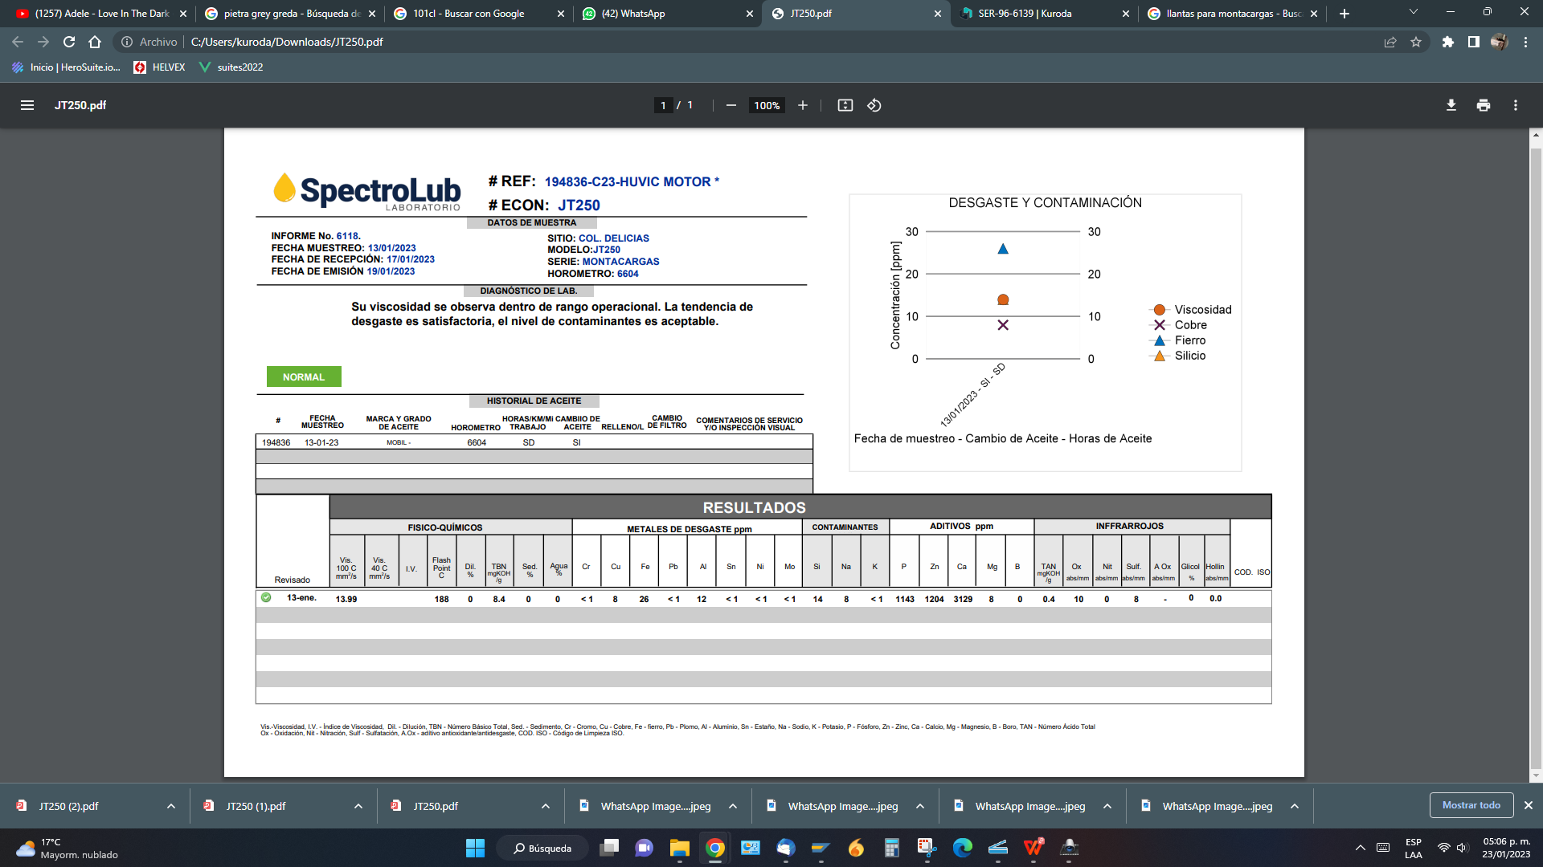Viewport: 1543px width, 867px height.
Task: Rotate the PDF counterclockwise
Action: pos(874,105)
